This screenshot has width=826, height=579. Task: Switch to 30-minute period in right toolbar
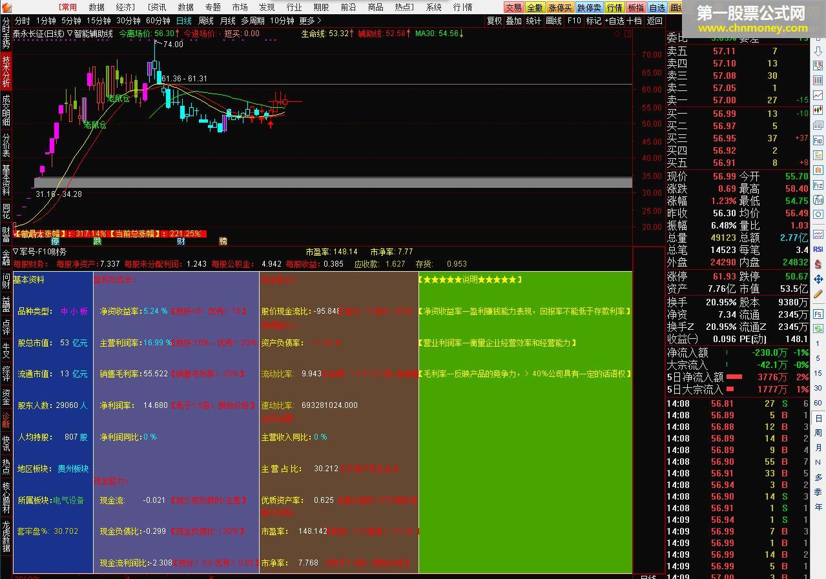pos(818,388)
